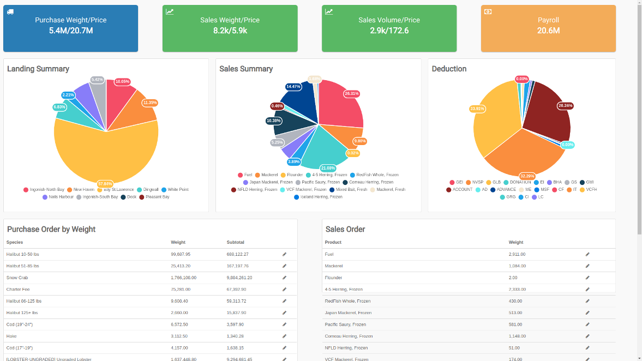Click the Halibut 125+ lbs species link
The width and height of the screenshot is (642, 361).
point(22,312)
